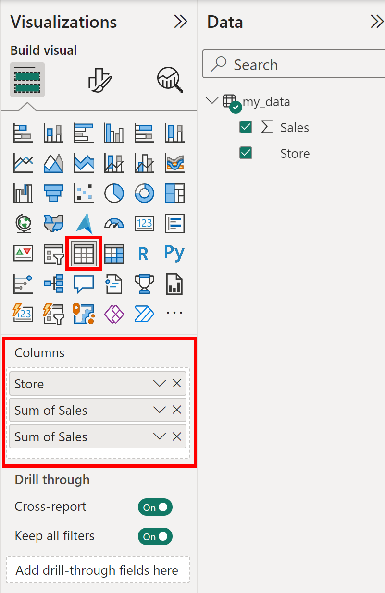Click the Table visual icon
Image resolution: width=385 pixels, height=593 pixels.
84,253
